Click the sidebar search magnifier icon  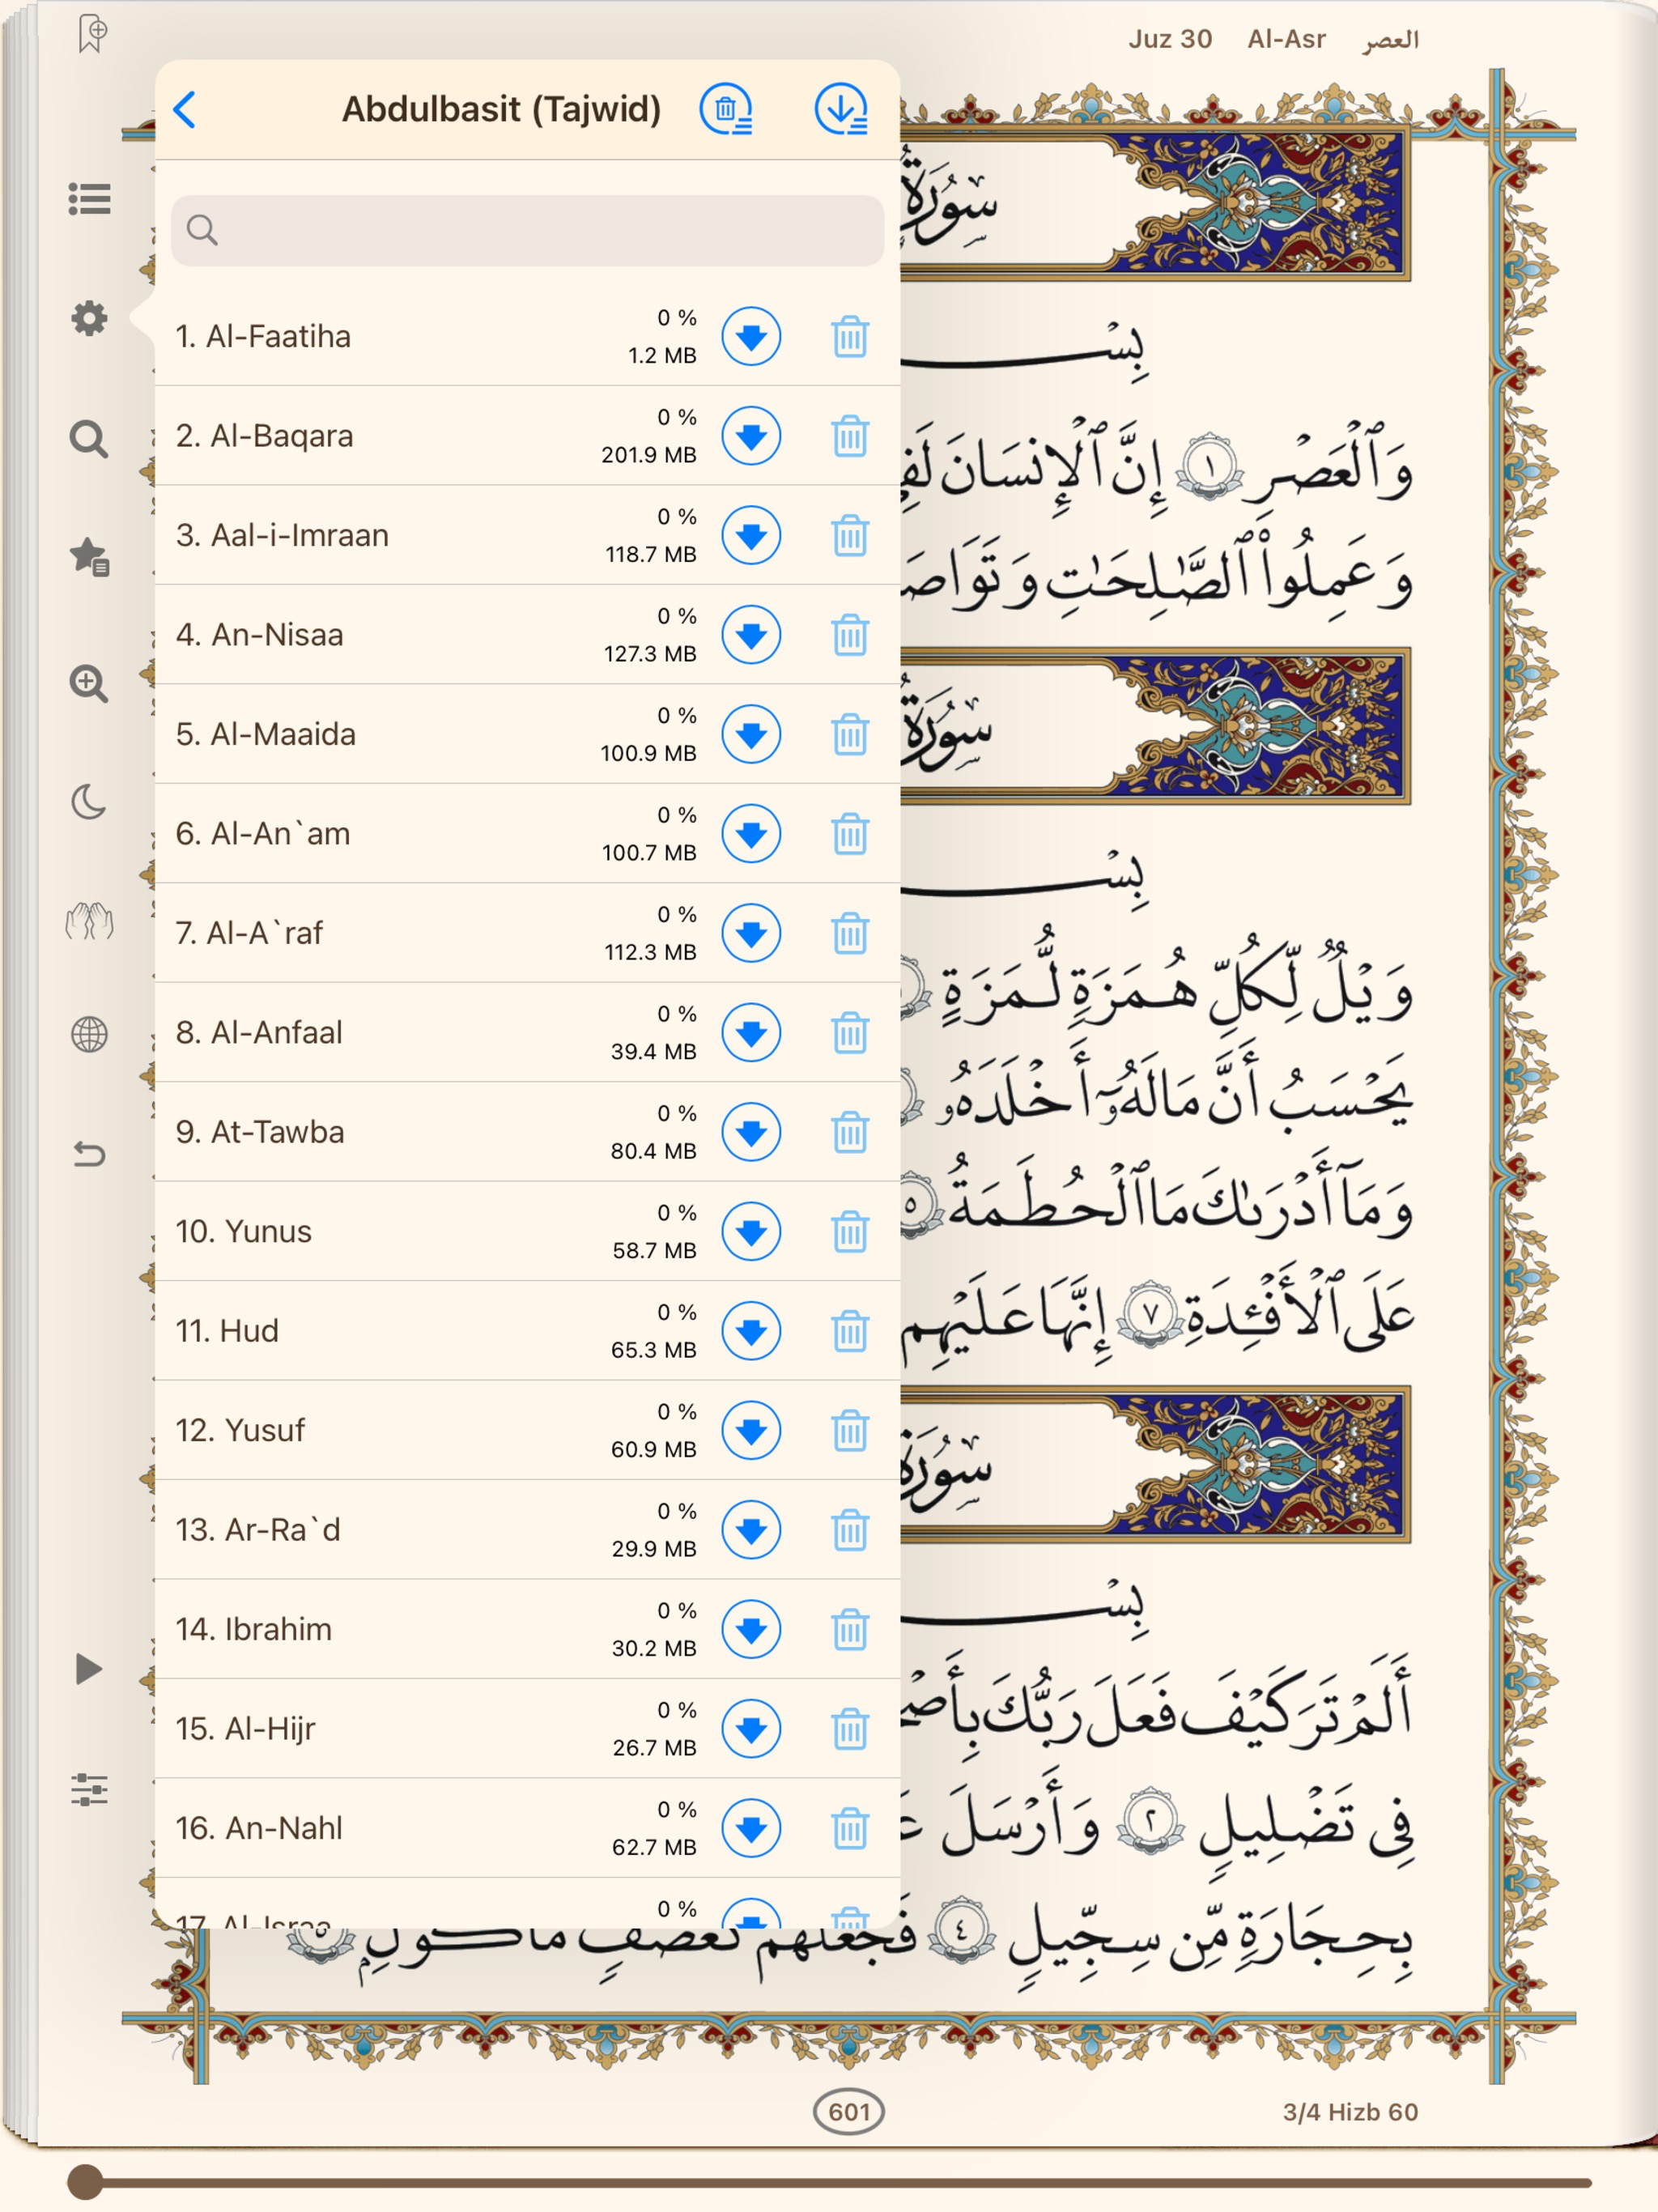[89, 439]
